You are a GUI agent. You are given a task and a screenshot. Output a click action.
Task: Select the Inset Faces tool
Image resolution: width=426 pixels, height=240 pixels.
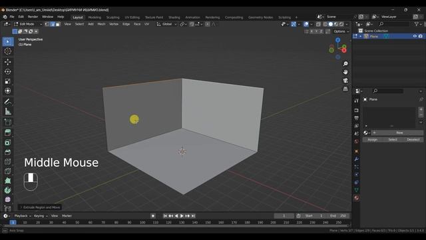pos(7,142)
